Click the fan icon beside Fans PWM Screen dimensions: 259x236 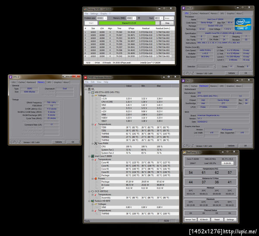96,144
